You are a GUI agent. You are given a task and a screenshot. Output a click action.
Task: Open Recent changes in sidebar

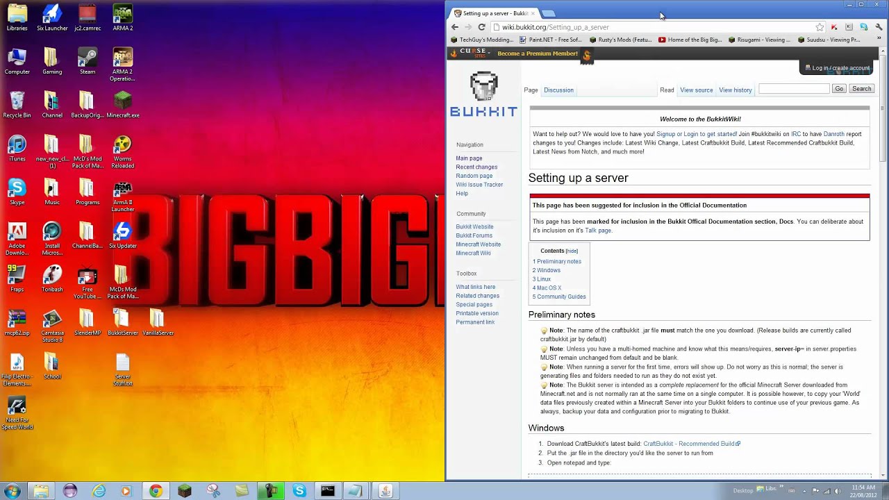click(x=476, y=167)
